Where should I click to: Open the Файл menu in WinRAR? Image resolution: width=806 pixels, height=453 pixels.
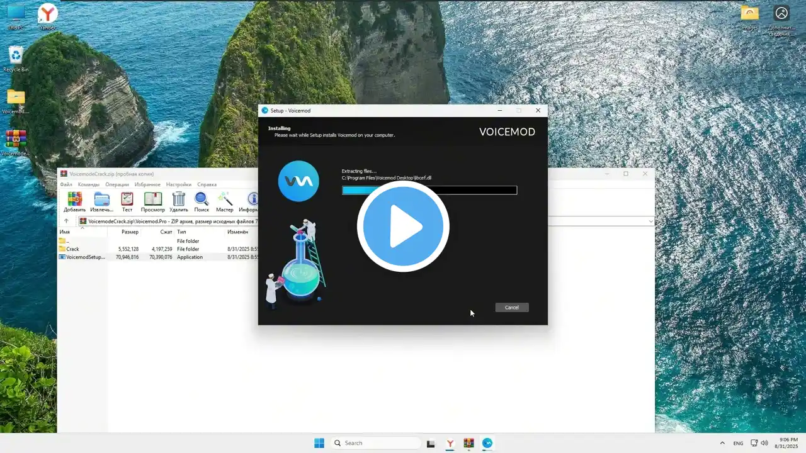pos(66,184)
